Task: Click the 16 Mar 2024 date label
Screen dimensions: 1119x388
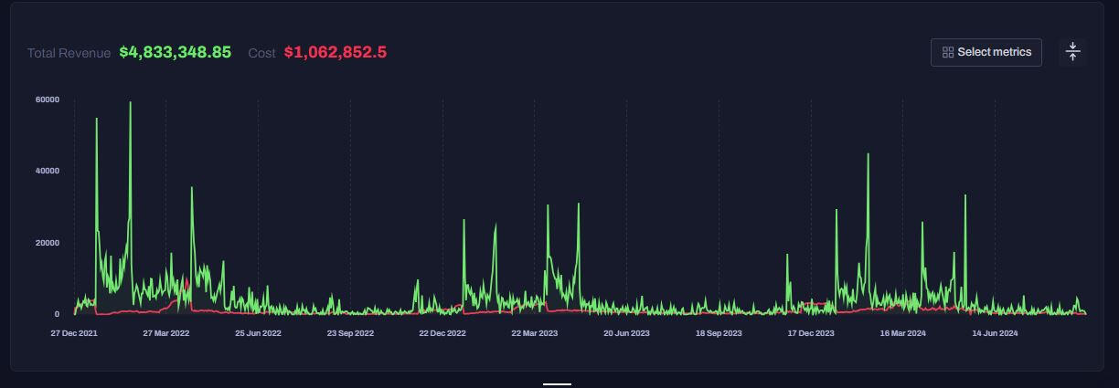Action: click(x=903, y=333)
